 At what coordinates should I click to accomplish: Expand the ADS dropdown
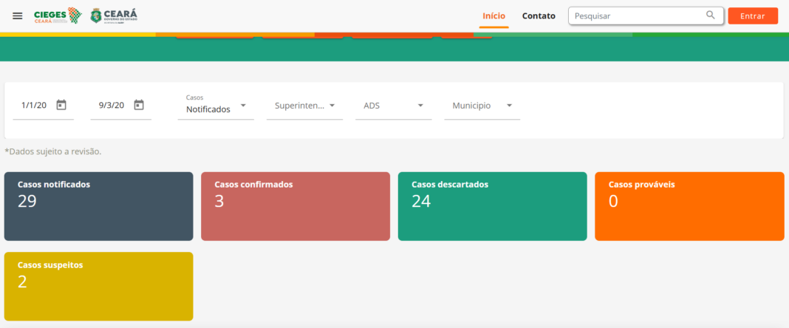coord(420,106)
